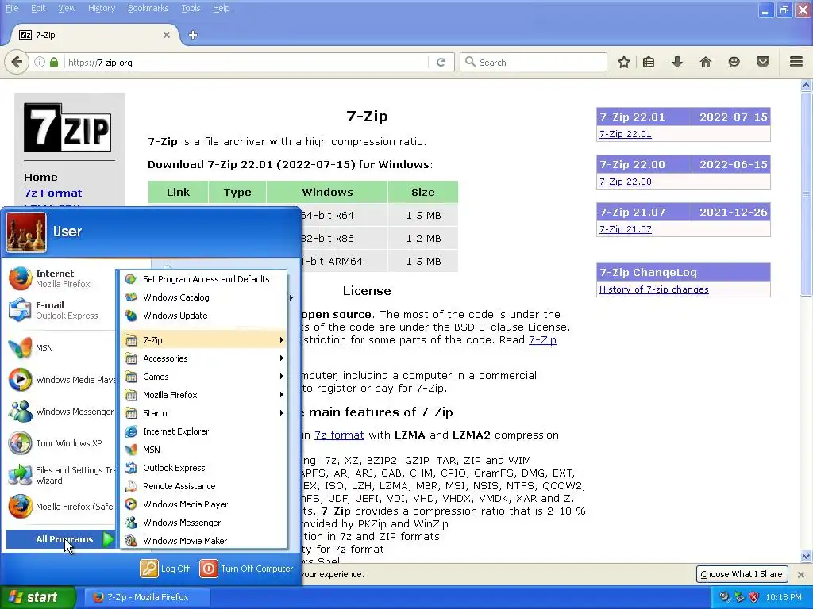813x609 pixels.
Task: Open Outlook Express E-mail in start menu
Action: point(60,310)
